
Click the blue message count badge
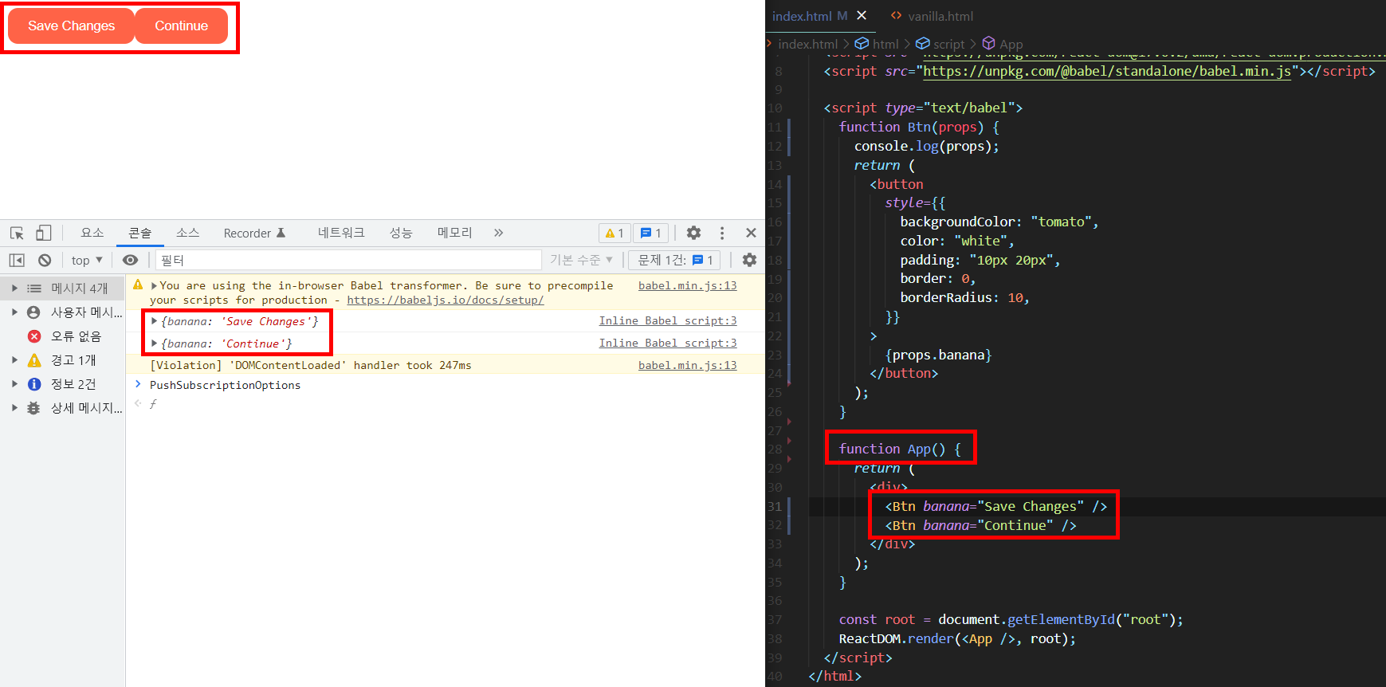pos(651,233)
